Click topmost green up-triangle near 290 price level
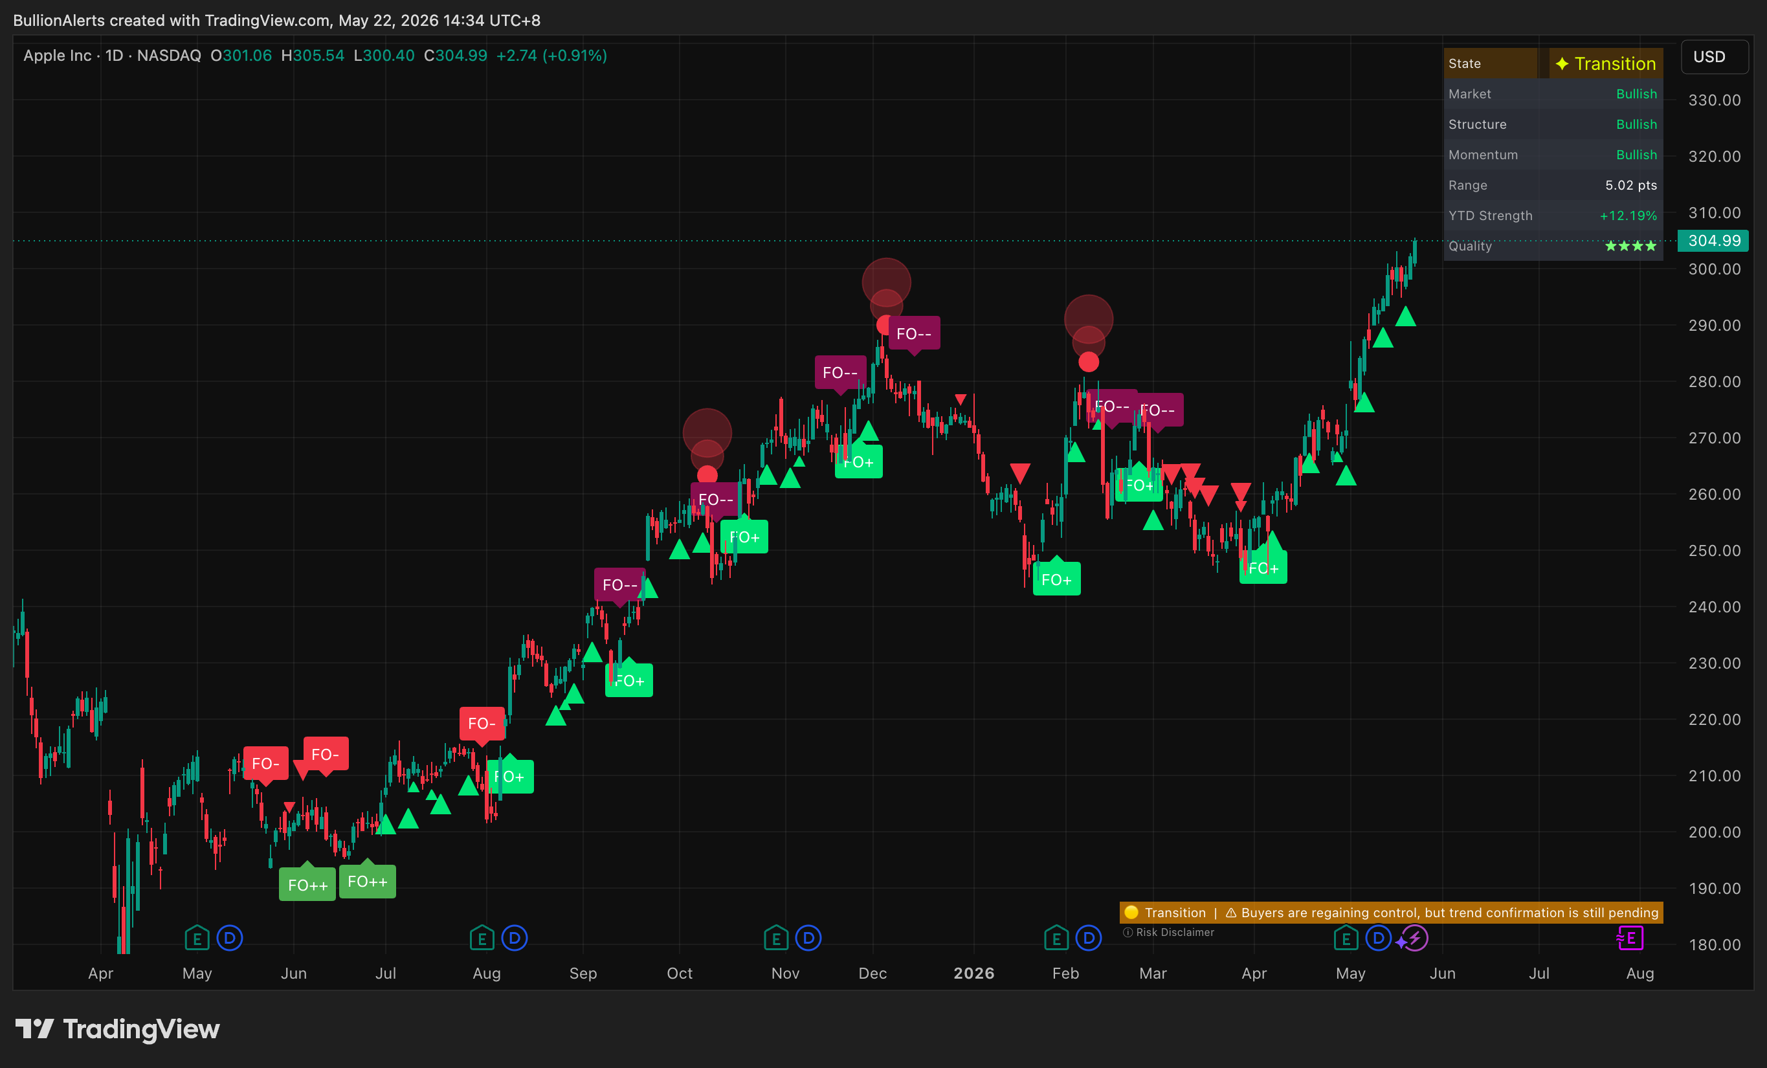1767x1068 pixels. pyautogui.click(x=1406, y=317)
